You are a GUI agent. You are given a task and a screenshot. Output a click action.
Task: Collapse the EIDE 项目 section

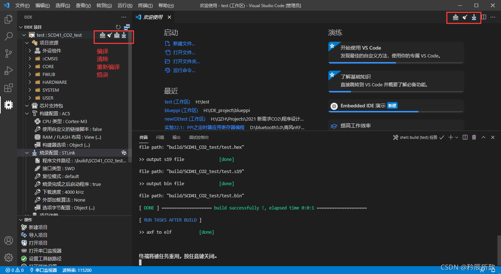(x=20, y=27)
